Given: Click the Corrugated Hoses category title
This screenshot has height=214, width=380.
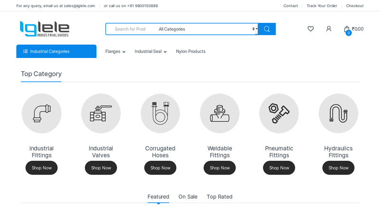Looking at the screenshot, I should [160, 152].
